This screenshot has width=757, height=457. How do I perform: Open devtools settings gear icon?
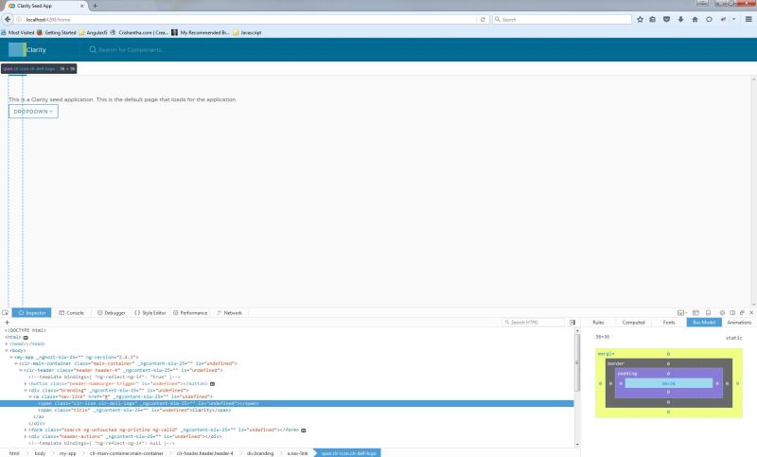[x=722, y=313]
